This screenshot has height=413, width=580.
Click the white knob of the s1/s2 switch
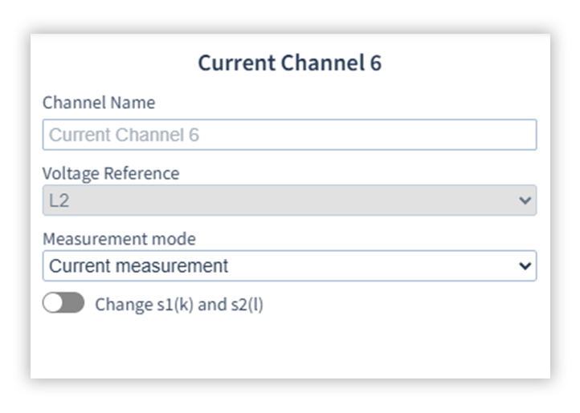(55, 304)
